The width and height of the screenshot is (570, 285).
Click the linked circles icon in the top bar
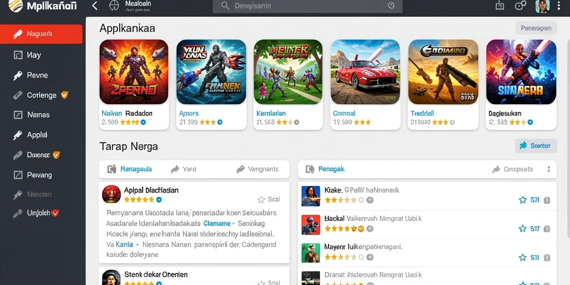pyautogui.click(x=520, y=6)
